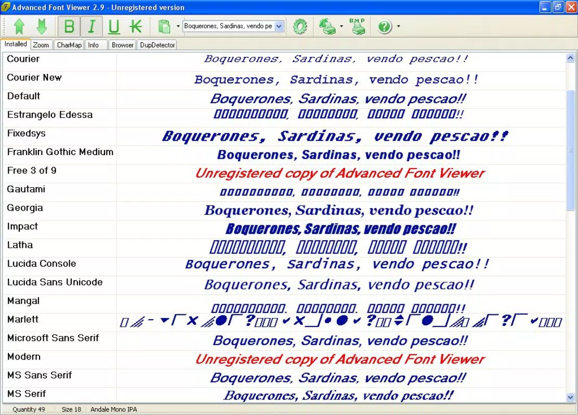578x415 pixels.
Task: Toggle Strikeout style button
Action: coord(136,26)
